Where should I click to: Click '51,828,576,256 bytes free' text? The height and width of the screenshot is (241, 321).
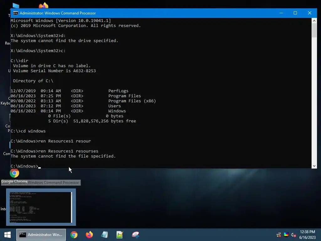[105, 121]
